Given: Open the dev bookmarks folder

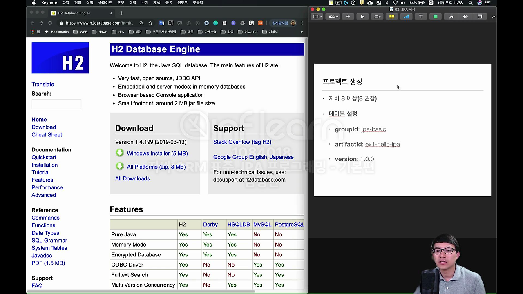Looking at the screenshot, I should pos(118,32).
